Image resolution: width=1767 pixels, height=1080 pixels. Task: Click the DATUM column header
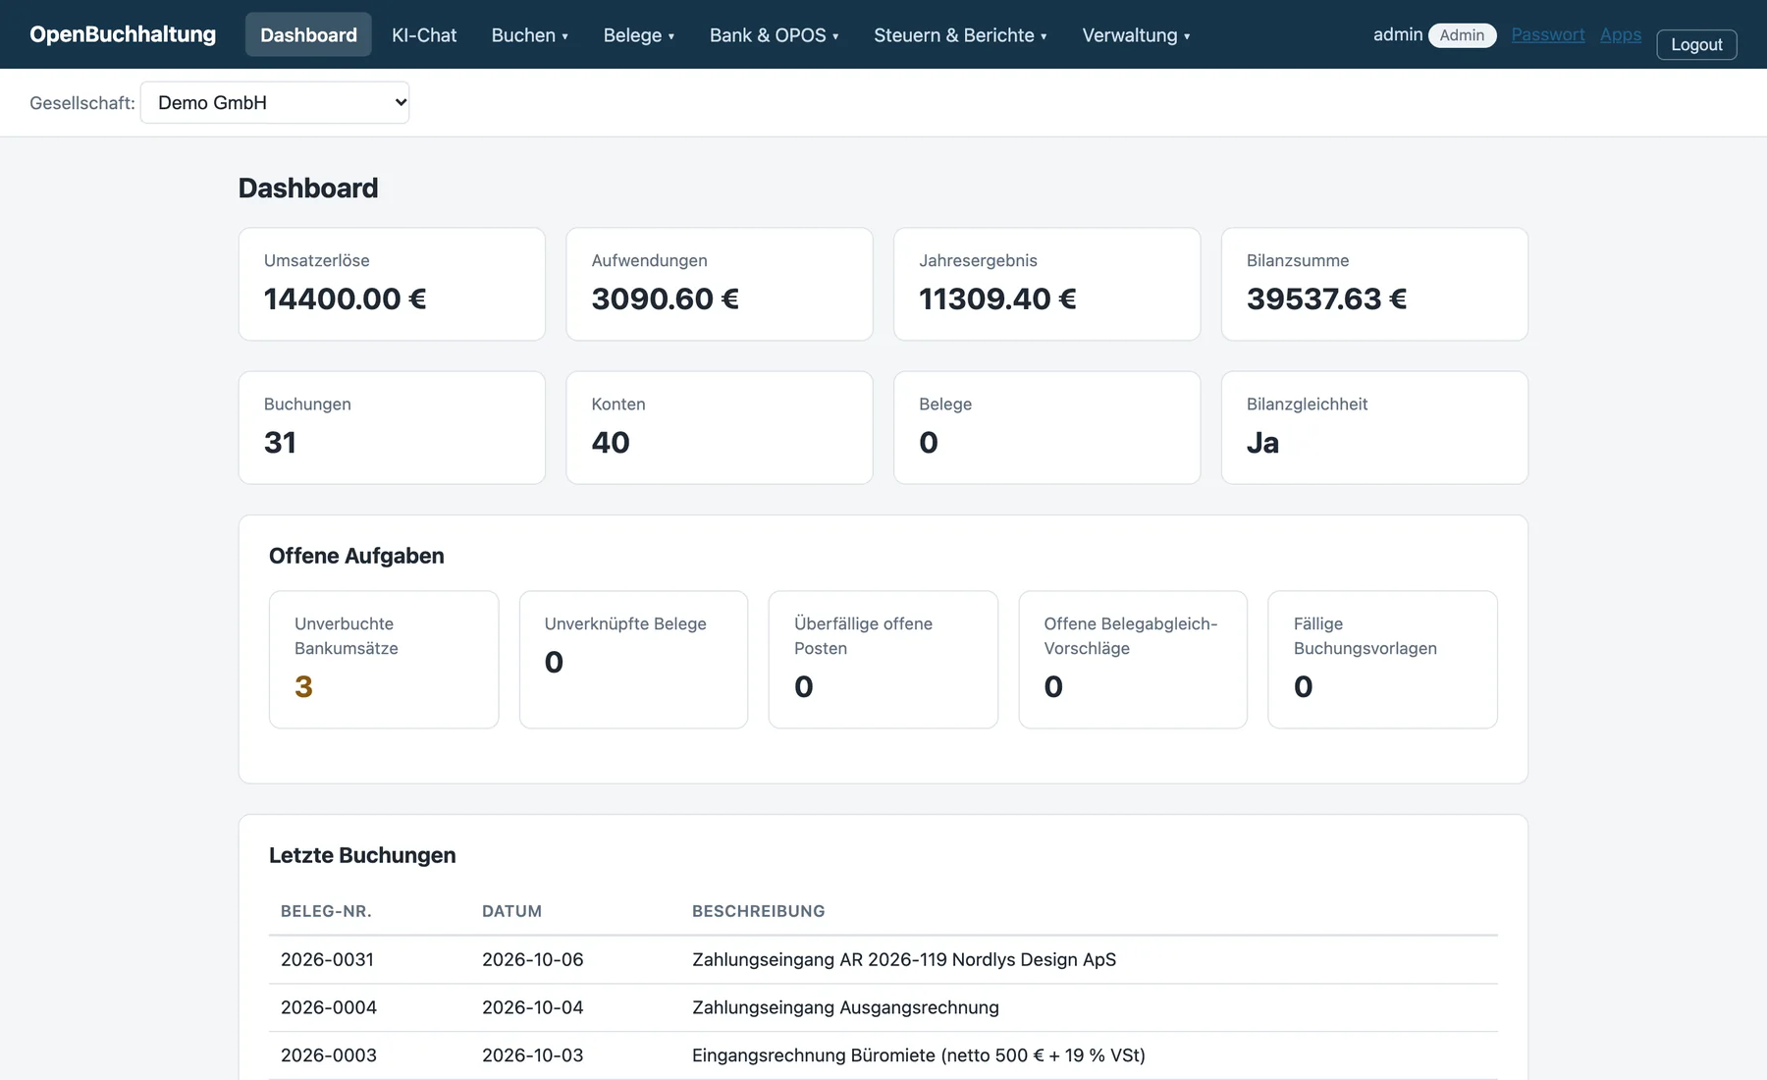tap(511, 911)
